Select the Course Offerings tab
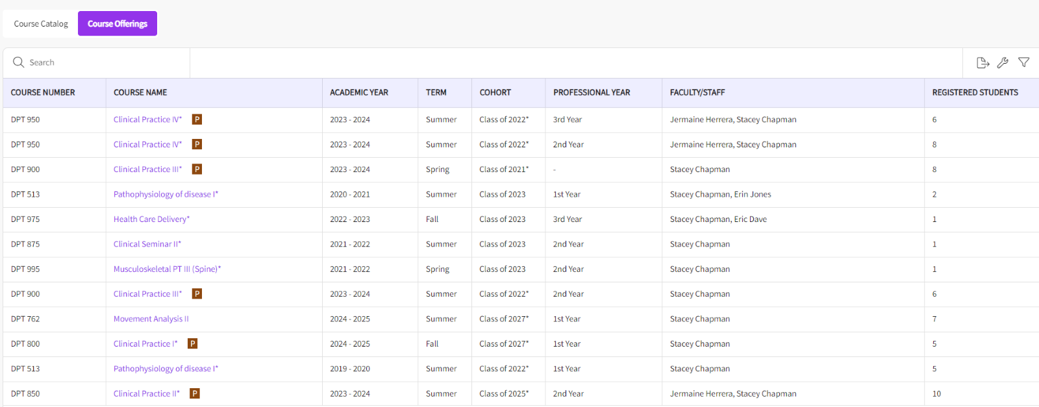The width and height of the screenshot is (1039, 407). (118, 24)
